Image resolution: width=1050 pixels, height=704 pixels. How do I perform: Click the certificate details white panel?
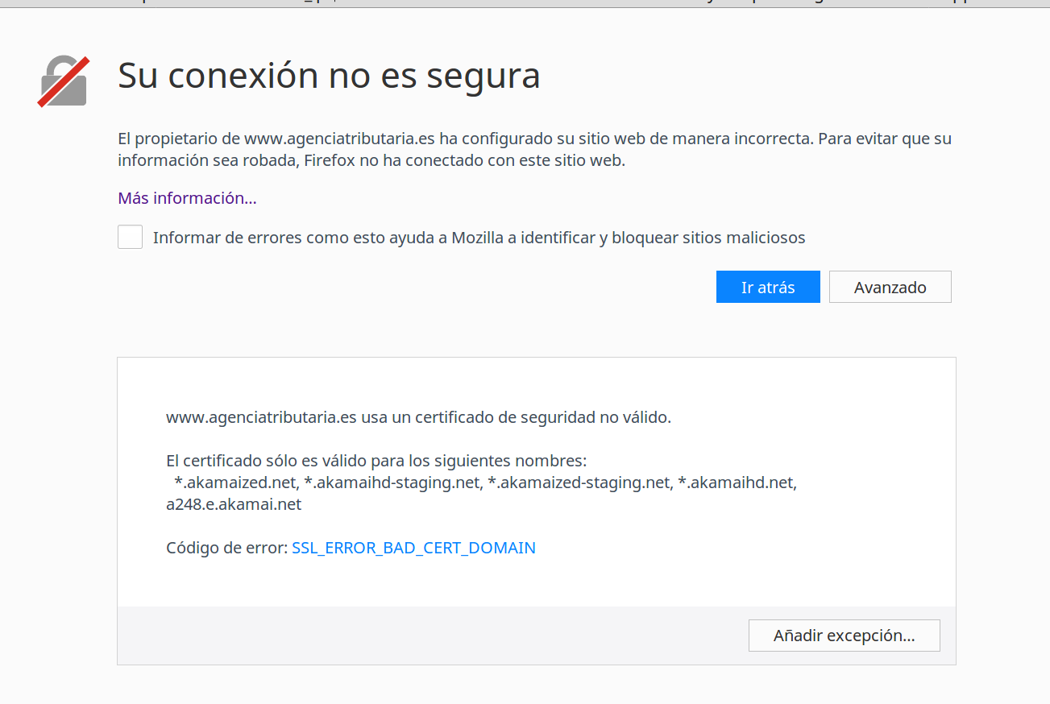click(537, 482)
